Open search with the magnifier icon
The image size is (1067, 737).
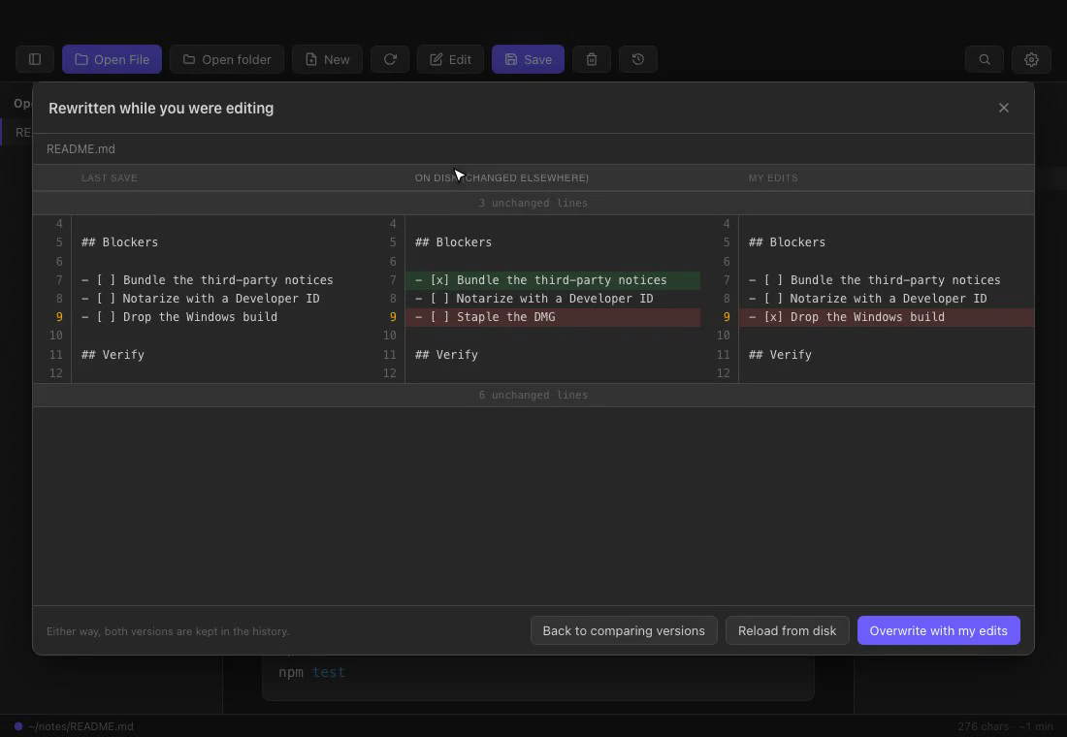984,59
